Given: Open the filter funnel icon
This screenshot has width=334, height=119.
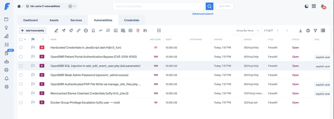Looking at the screenshot, I should (315, 31).
